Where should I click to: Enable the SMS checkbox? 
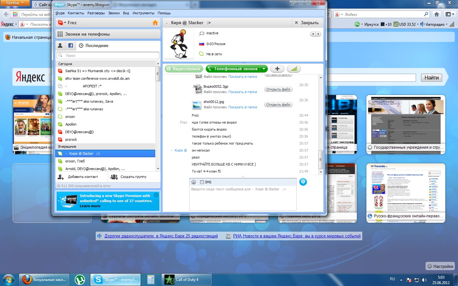tap(202, 182)
